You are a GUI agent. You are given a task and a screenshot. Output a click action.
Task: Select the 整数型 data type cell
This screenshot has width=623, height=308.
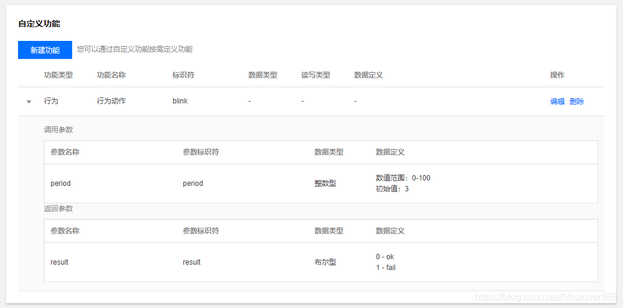point(325,183)
